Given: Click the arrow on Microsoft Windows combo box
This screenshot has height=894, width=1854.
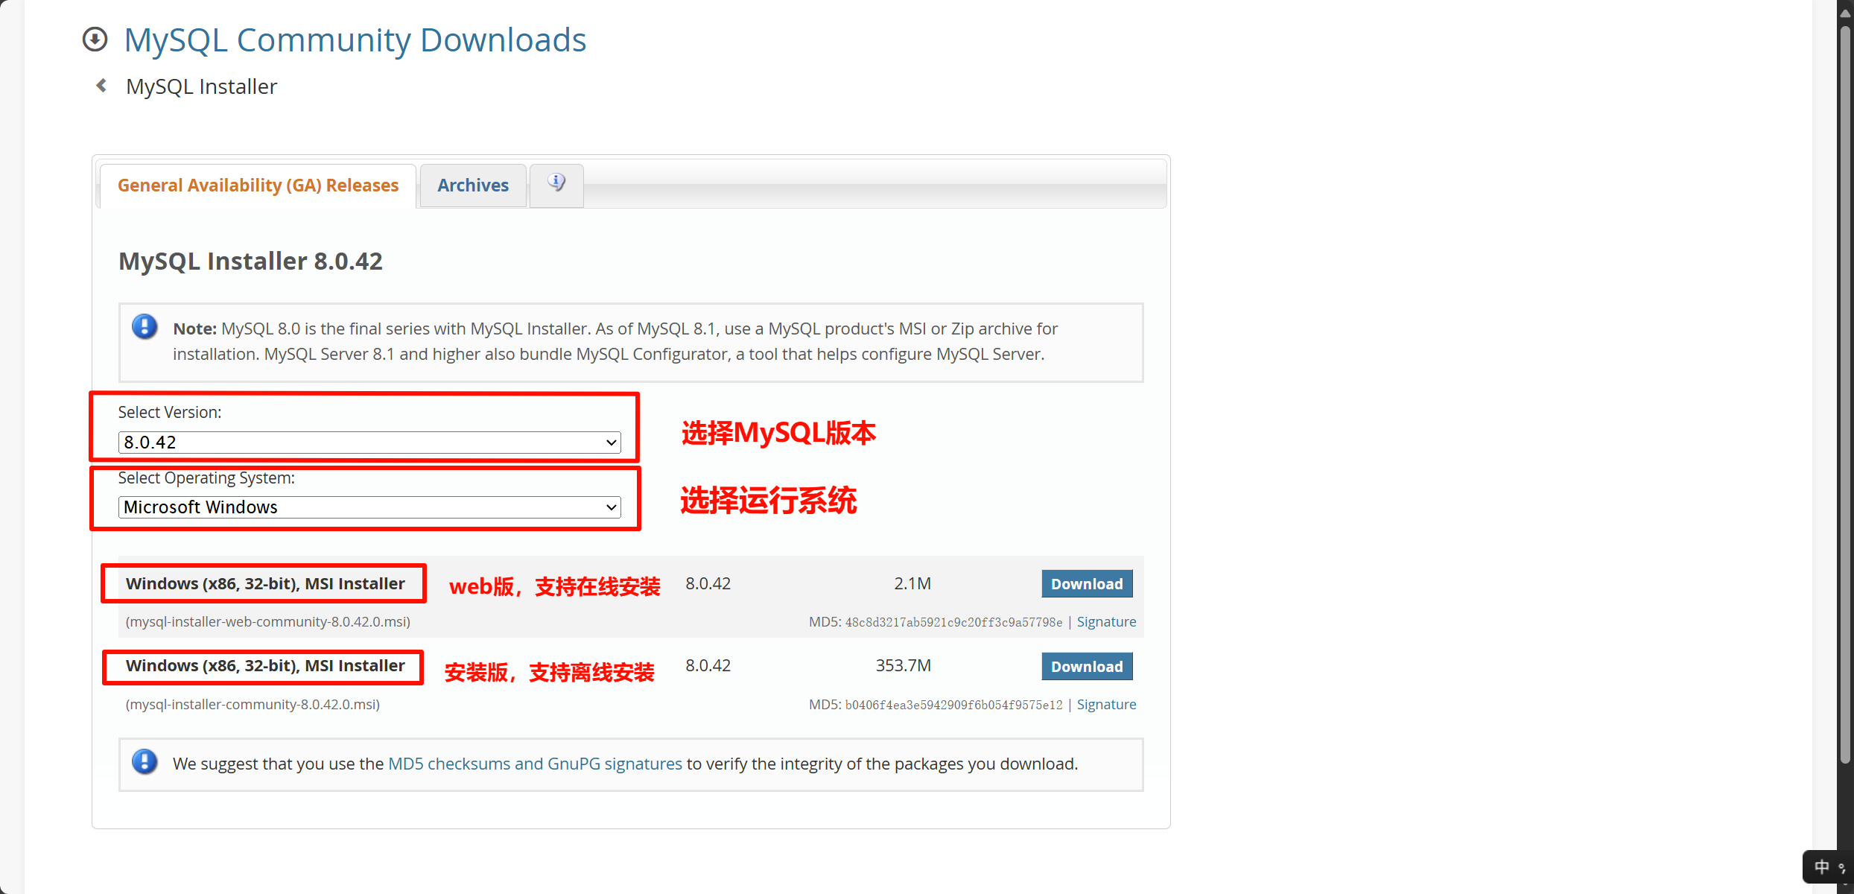Looking at the screenshot, I should tap(611, 507).
